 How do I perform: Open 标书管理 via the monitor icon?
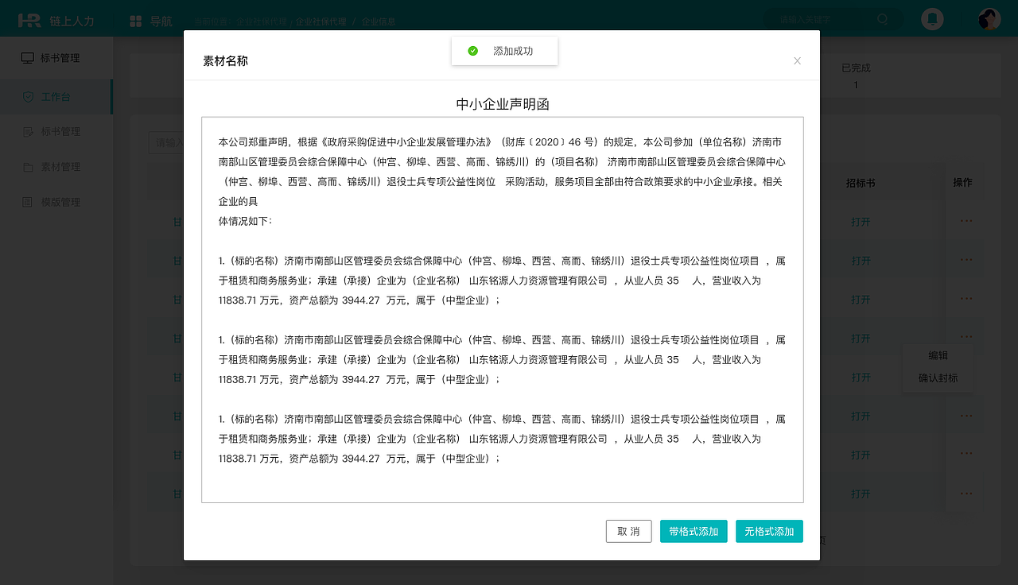pos(26,57)
